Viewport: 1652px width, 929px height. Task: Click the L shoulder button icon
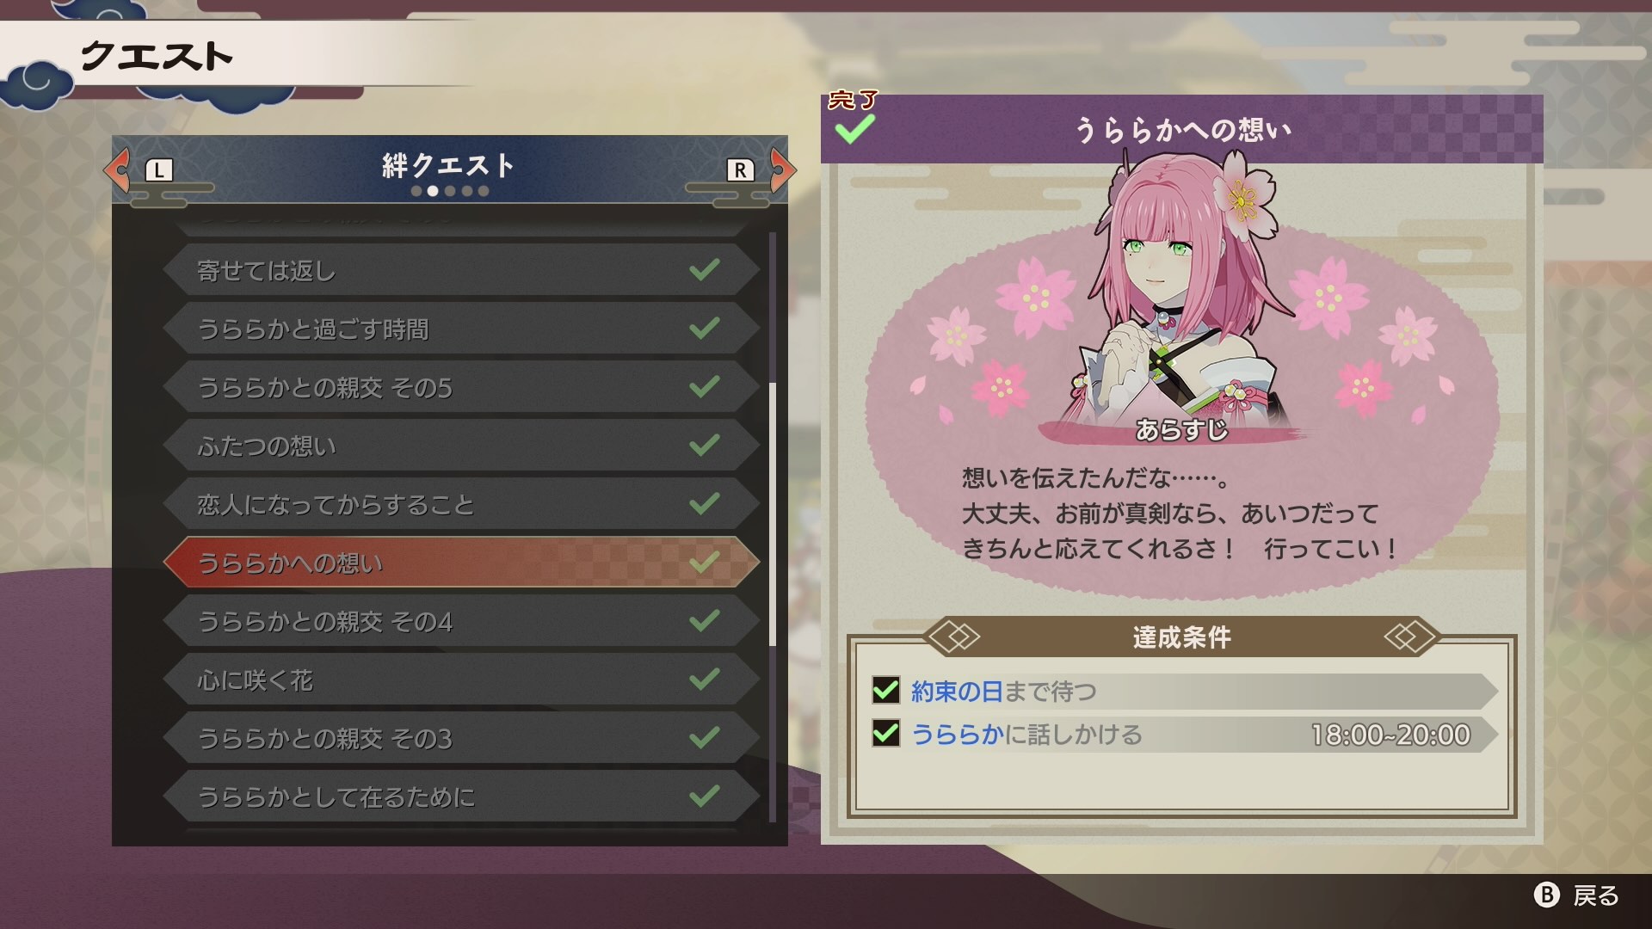(x=159, y=170)
